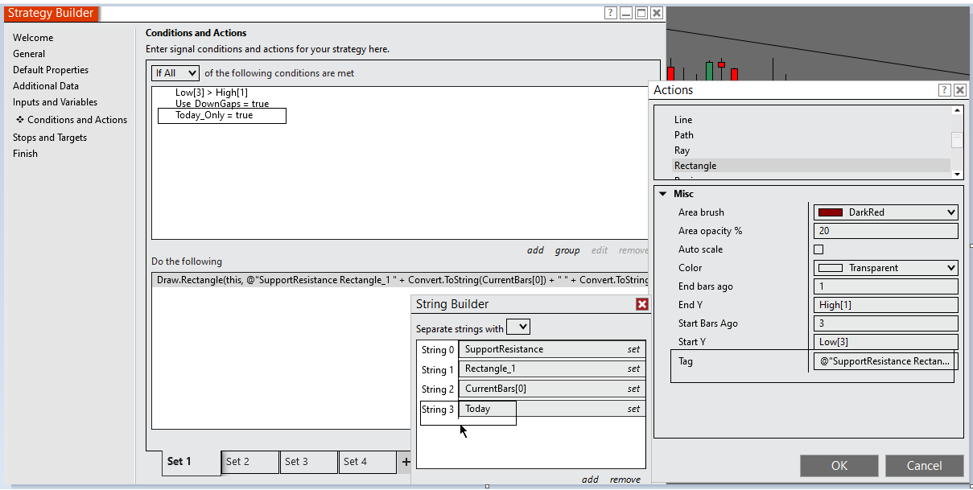
Task: Open the Welcome page in the sidebar
Action: pyautogui.click(x=33, y=38)
